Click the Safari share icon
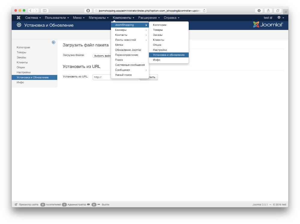The image size is (300, 224). [268, 10]
